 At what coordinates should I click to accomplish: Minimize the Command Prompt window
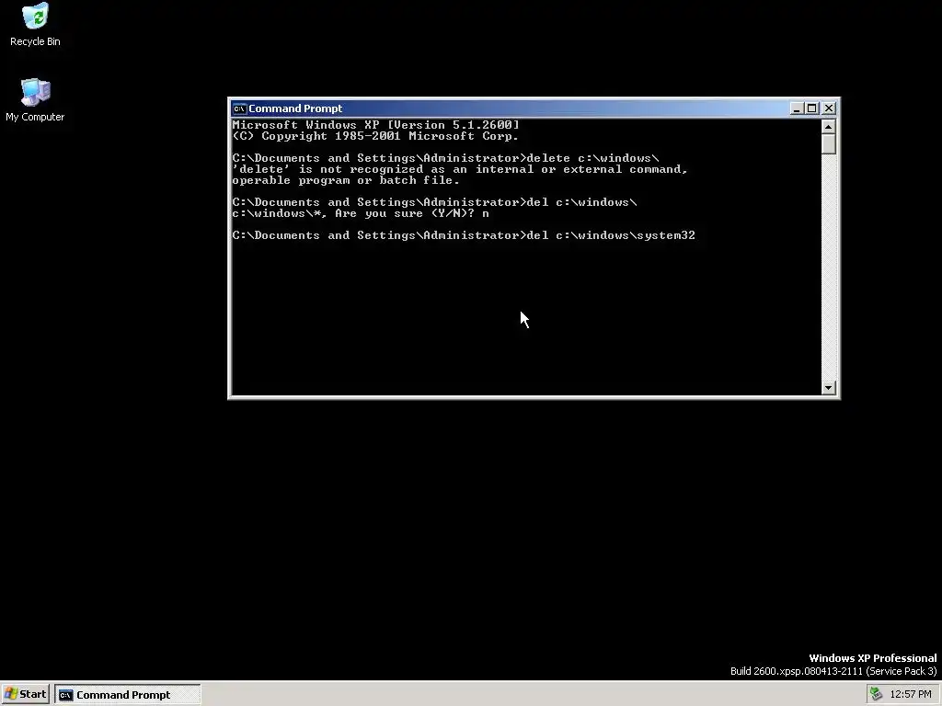tap(797, 108)
